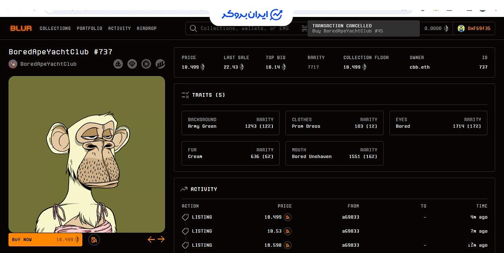Screen dimensions: 504x253
Task: Click the Traits section icon
Action: click(x=185, y=95)
